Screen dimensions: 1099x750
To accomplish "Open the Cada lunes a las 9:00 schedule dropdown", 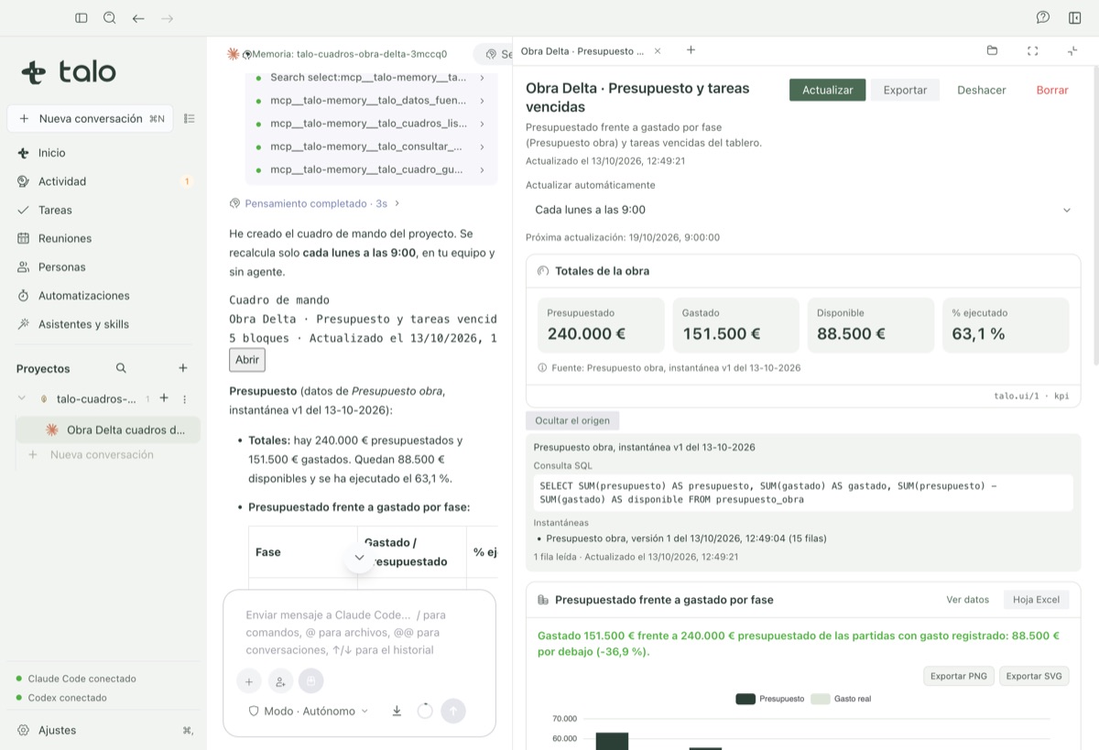I will coord(803,210).
